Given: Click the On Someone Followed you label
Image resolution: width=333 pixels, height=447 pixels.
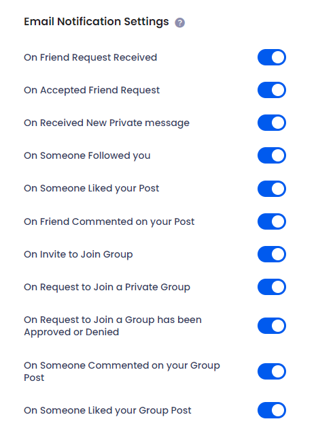Looking at the screenshot, I should coord(87,155).
